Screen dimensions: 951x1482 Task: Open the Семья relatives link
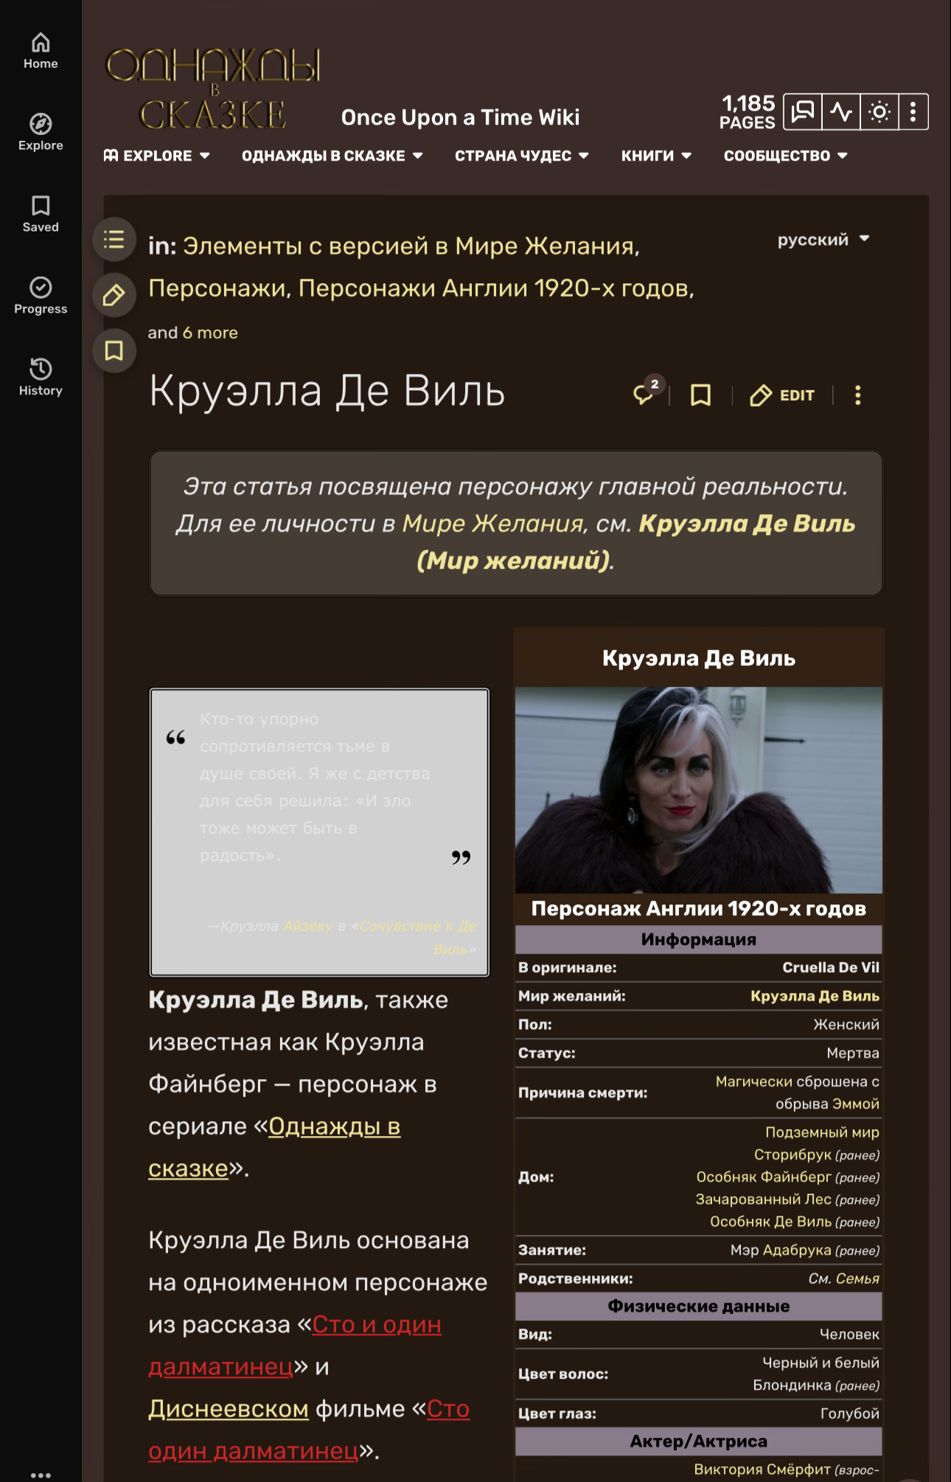(x=858, y=1278)
